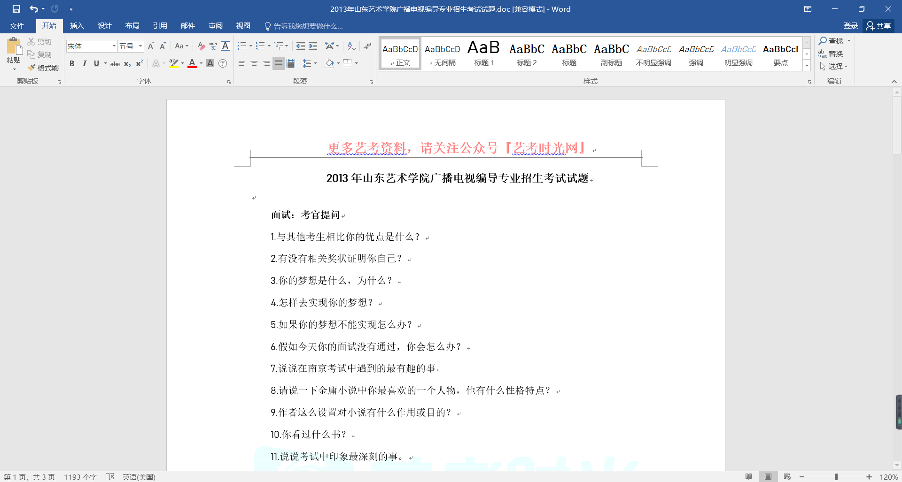Screen dimensions: 902x482
Task: Click the Save icon in title bar
Action: pyautogui.click(x=16, y=9)
